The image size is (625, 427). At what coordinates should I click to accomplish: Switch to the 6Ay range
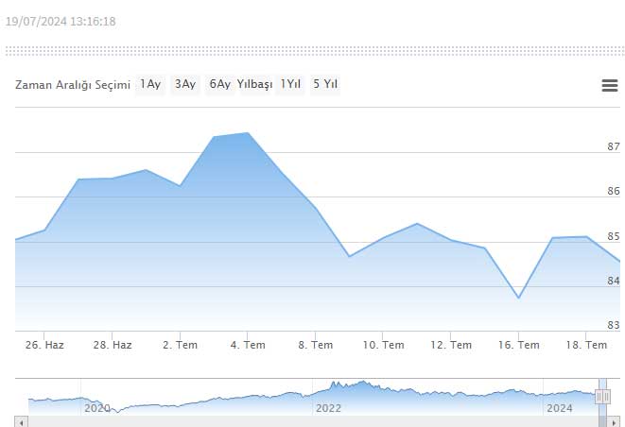[x=220, y=85]
